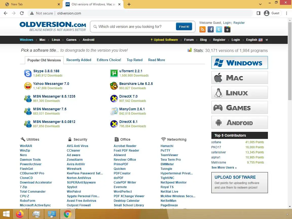
Task: Show hidden system tray icons
Action: 287,214
